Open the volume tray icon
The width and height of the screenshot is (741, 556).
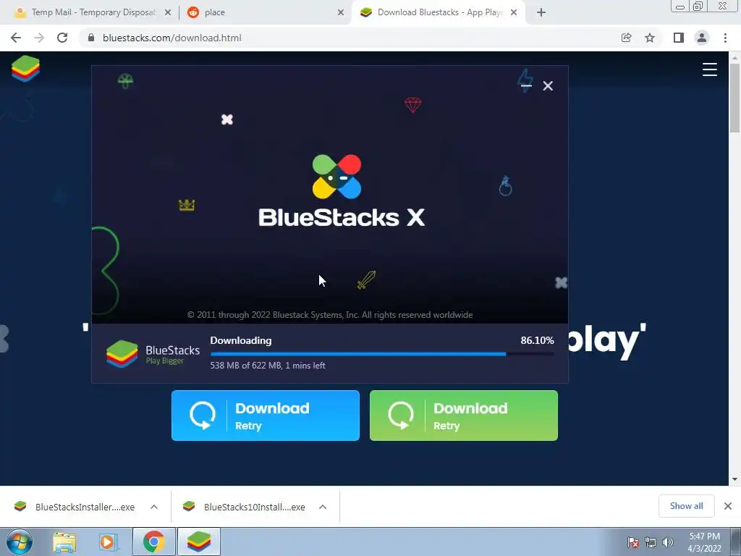point(668,542)
